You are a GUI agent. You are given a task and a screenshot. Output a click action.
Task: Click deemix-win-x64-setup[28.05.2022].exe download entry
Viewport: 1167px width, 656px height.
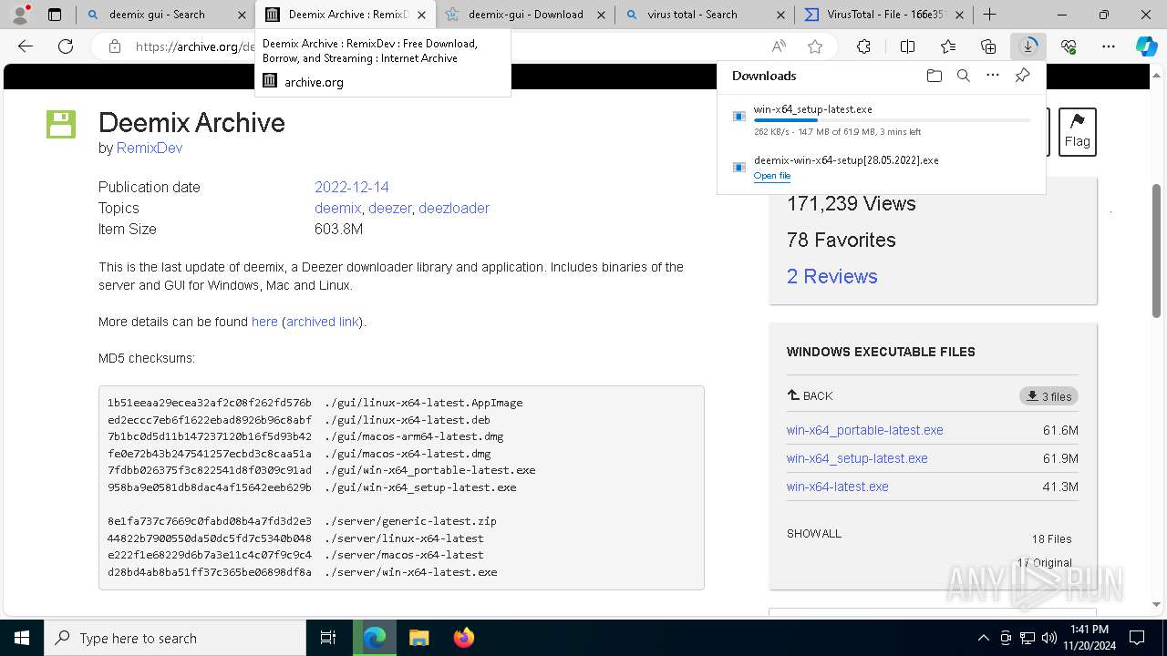tap(846, 160)
